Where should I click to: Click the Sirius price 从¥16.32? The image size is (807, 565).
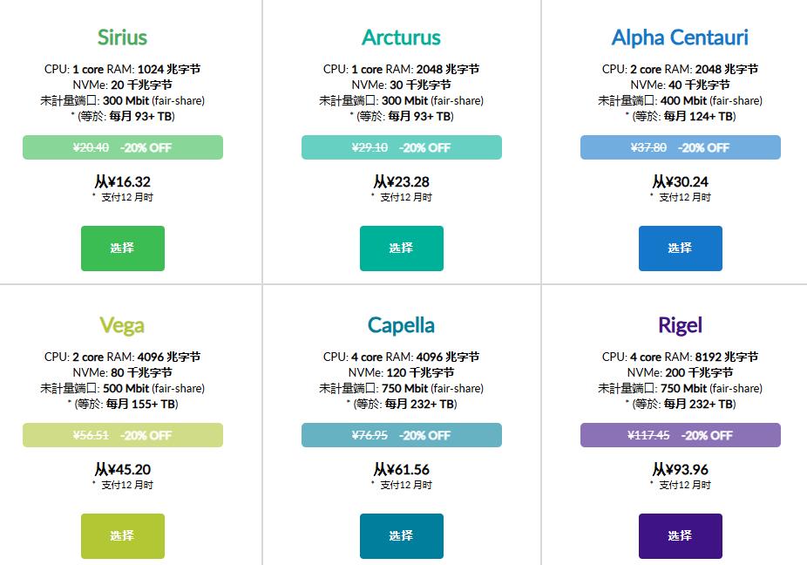pyautogui.click(x=122, y=182)
